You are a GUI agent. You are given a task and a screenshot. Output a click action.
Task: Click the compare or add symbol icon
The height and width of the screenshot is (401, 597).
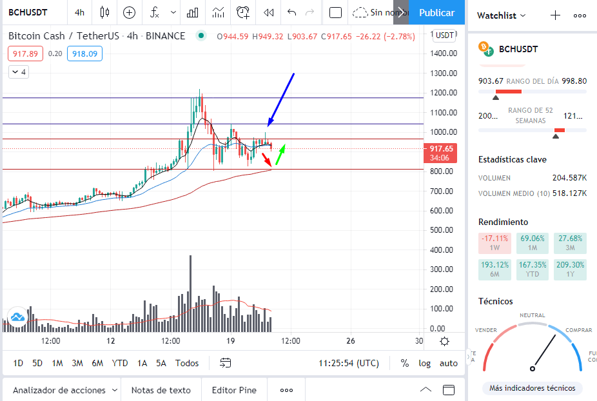130,12
